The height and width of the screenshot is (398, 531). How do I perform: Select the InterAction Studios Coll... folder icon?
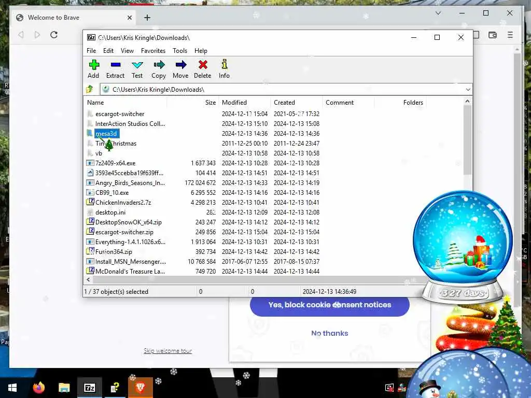90,124
